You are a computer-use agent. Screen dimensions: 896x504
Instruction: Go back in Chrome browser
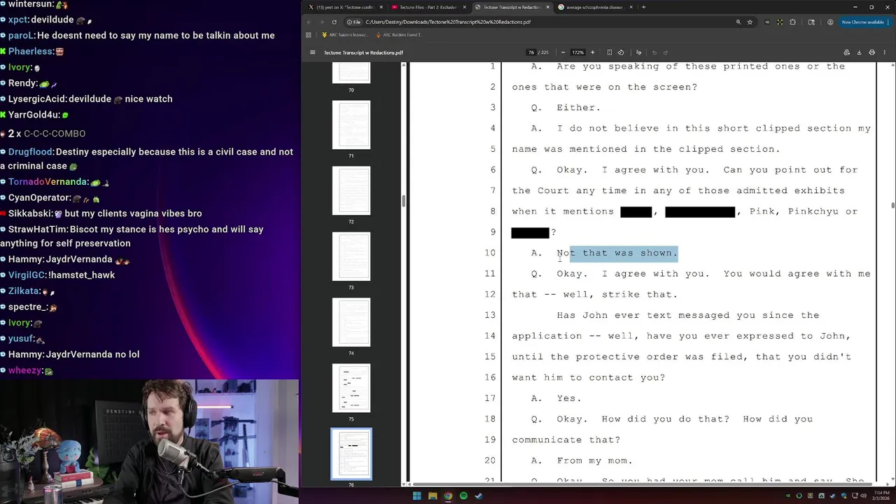[309, 22]
